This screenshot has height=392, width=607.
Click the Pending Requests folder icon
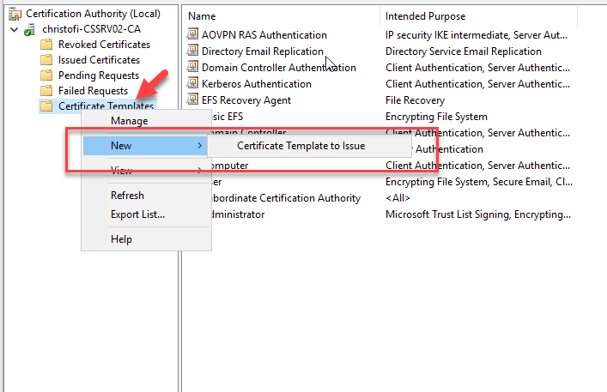46,75
